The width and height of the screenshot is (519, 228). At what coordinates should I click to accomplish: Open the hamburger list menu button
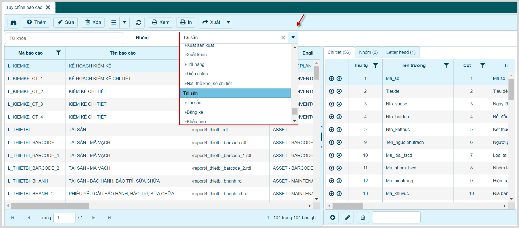pos(114,22)
